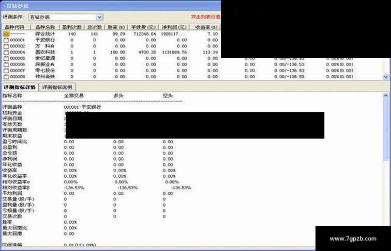
Task: Switch to the 评测指标说明 tab
Action: [x=57, y=87]
